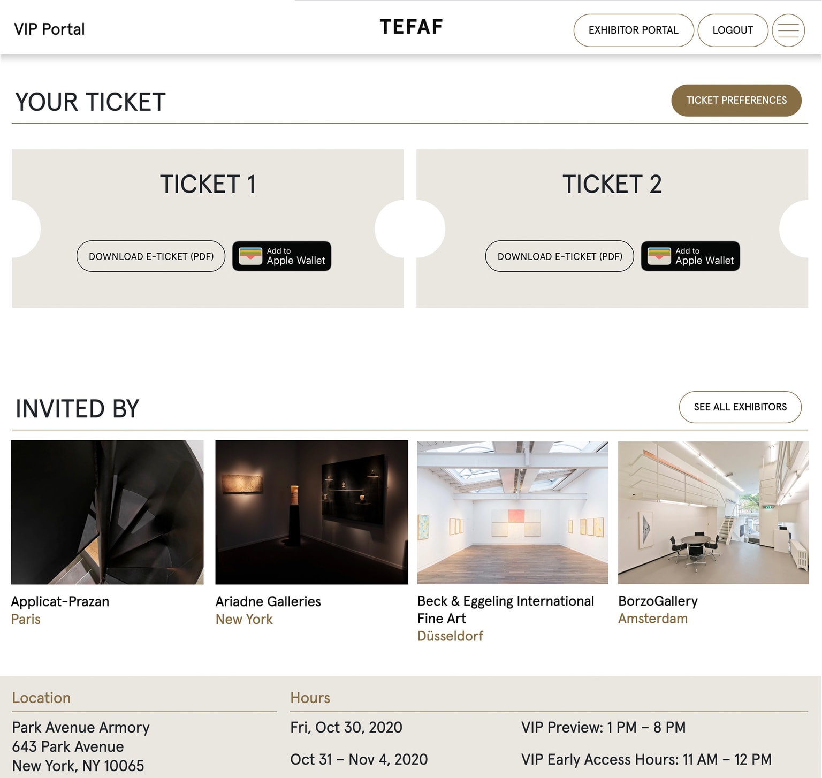Open the Ariadne Galleries photo
This screenshot has height=778, width=822.
pyautogui.click(x=311, y=512)
